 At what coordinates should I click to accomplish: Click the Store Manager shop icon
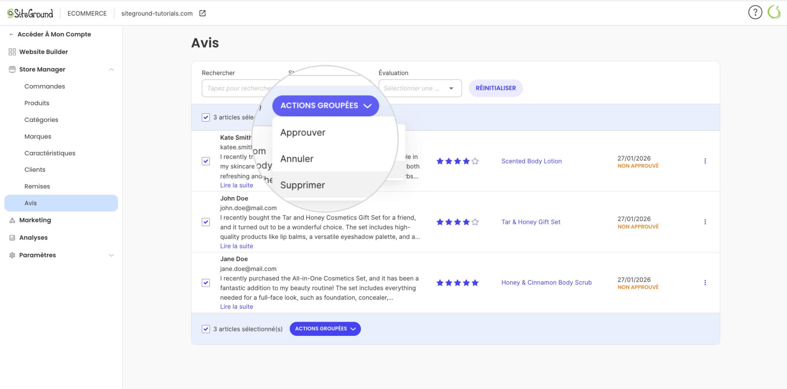[12, 69]
